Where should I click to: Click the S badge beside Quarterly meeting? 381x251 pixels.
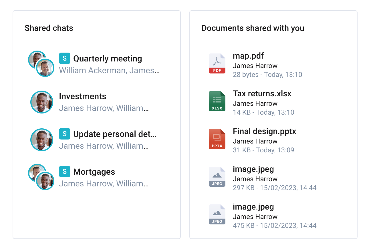[x=65, y=58]
